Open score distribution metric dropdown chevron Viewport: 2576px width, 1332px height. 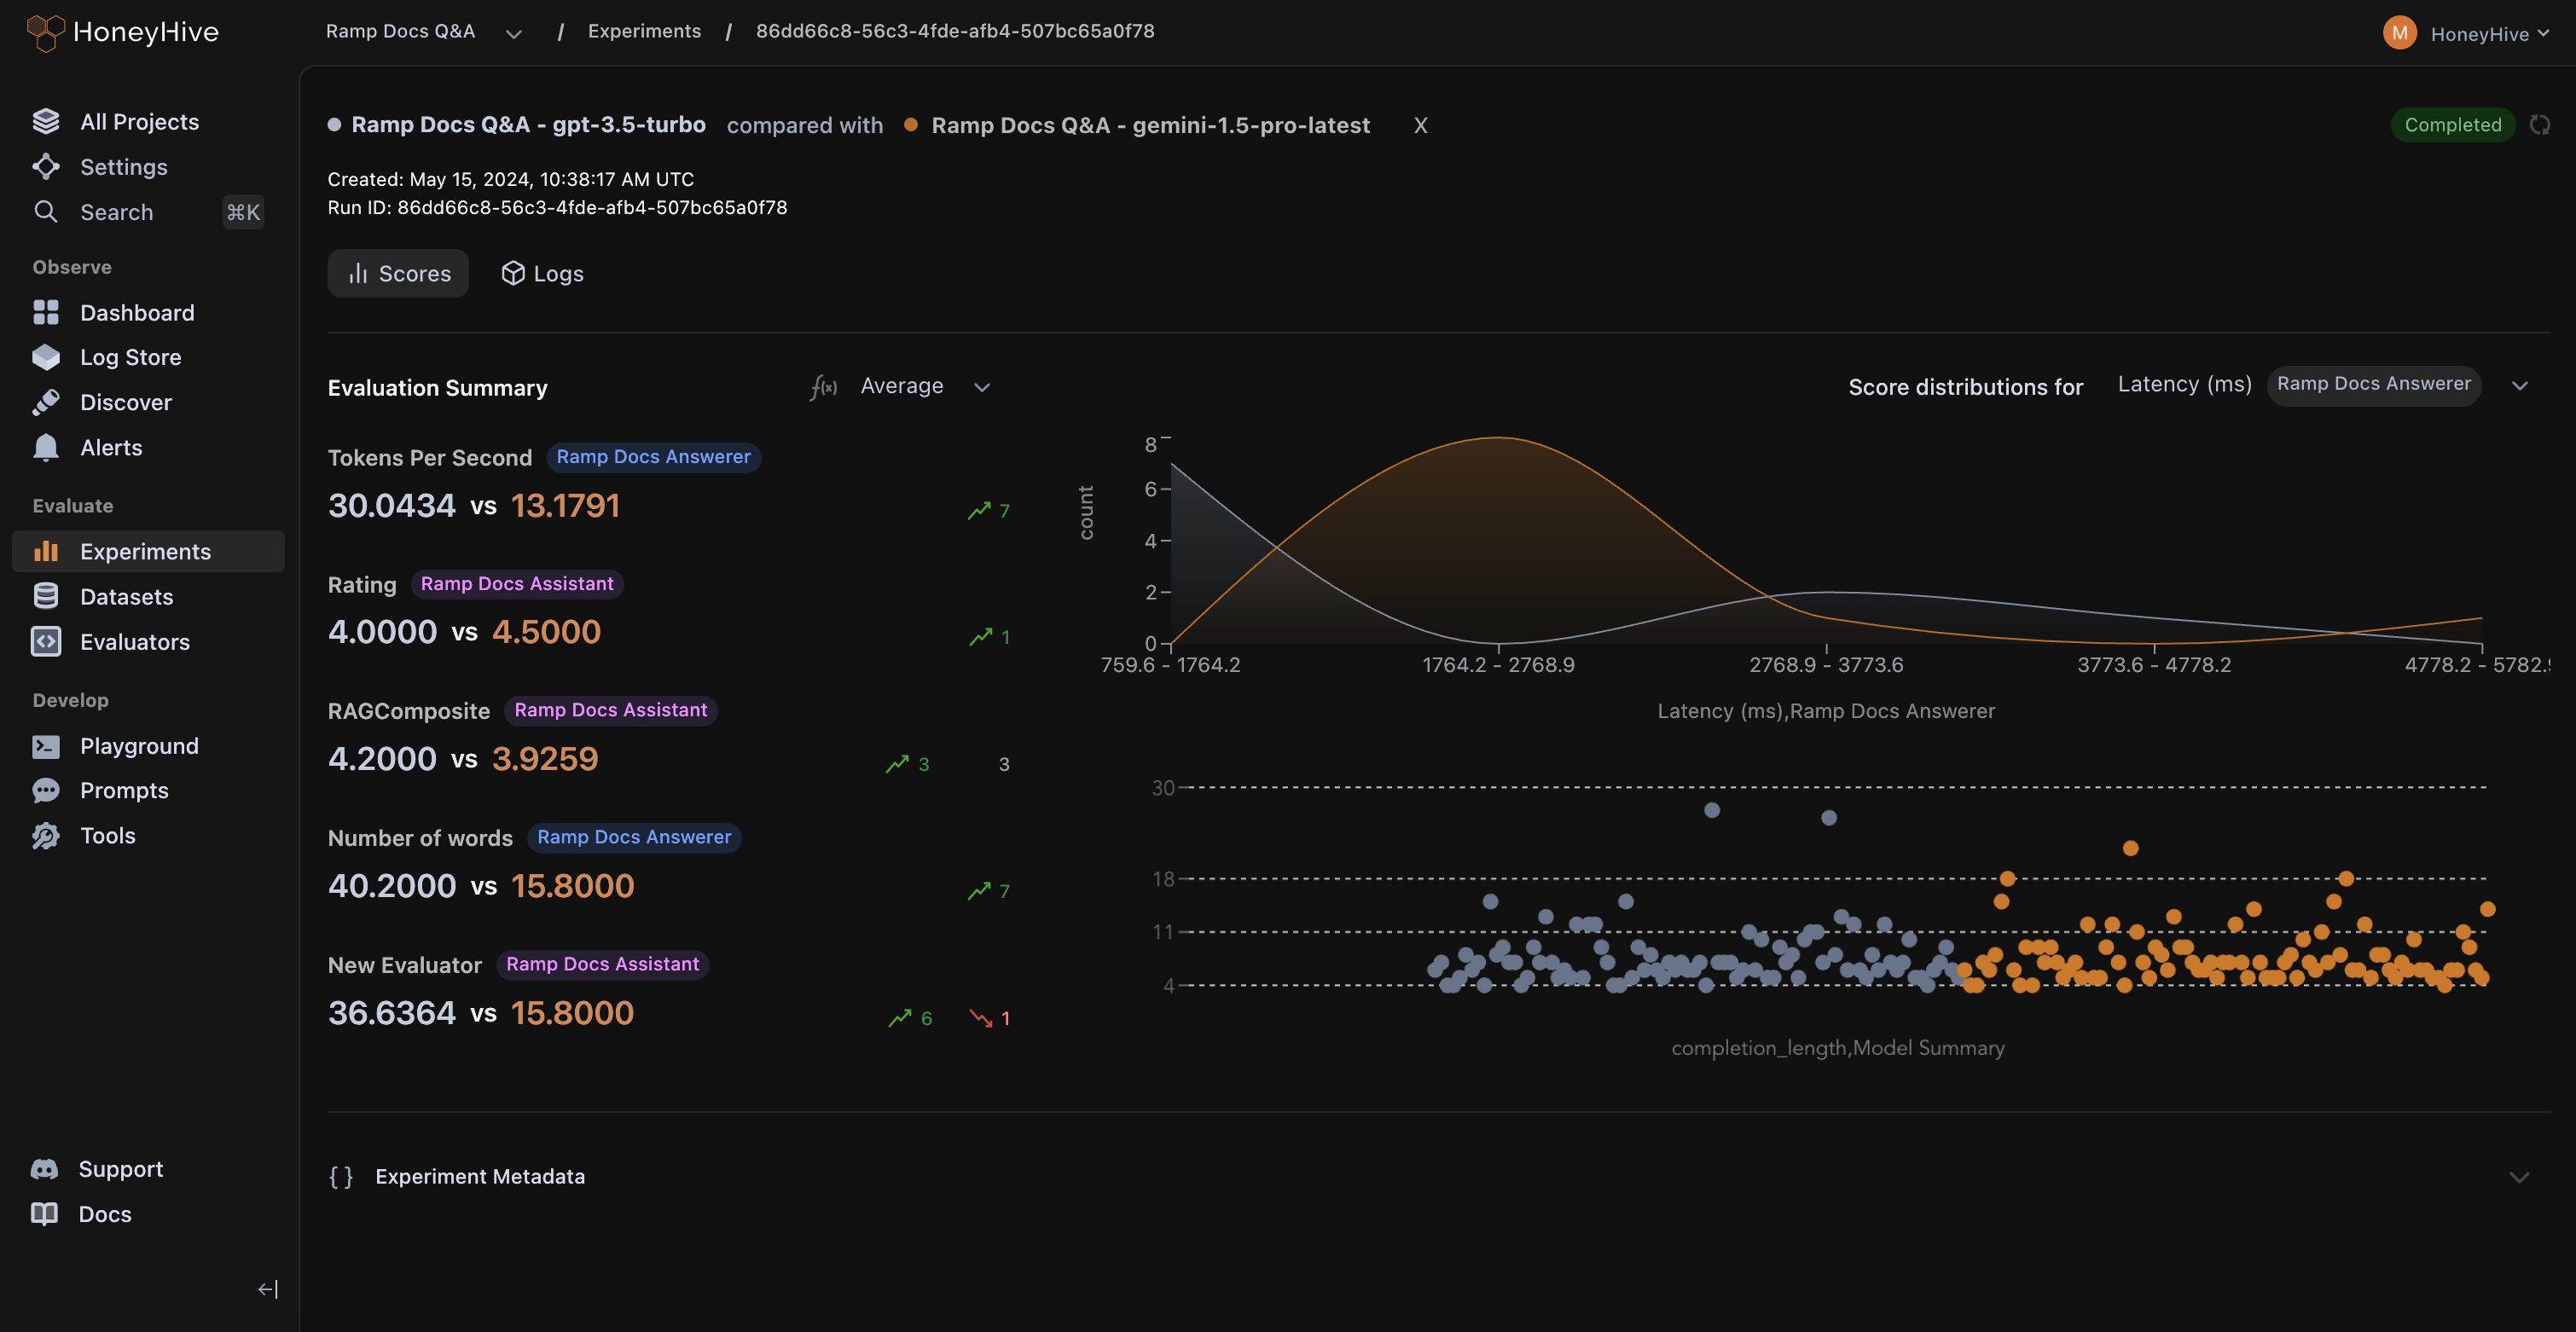(x=2520, y=385)
